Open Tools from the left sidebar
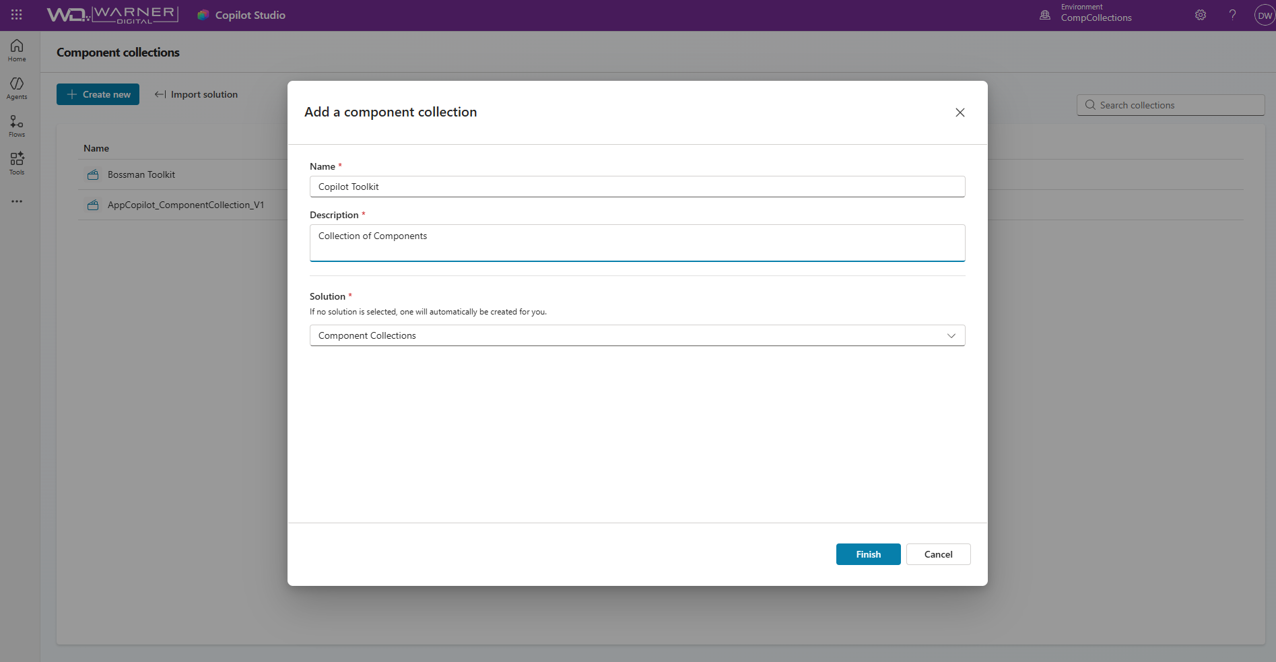1276x662 pixels. (17, 163)
